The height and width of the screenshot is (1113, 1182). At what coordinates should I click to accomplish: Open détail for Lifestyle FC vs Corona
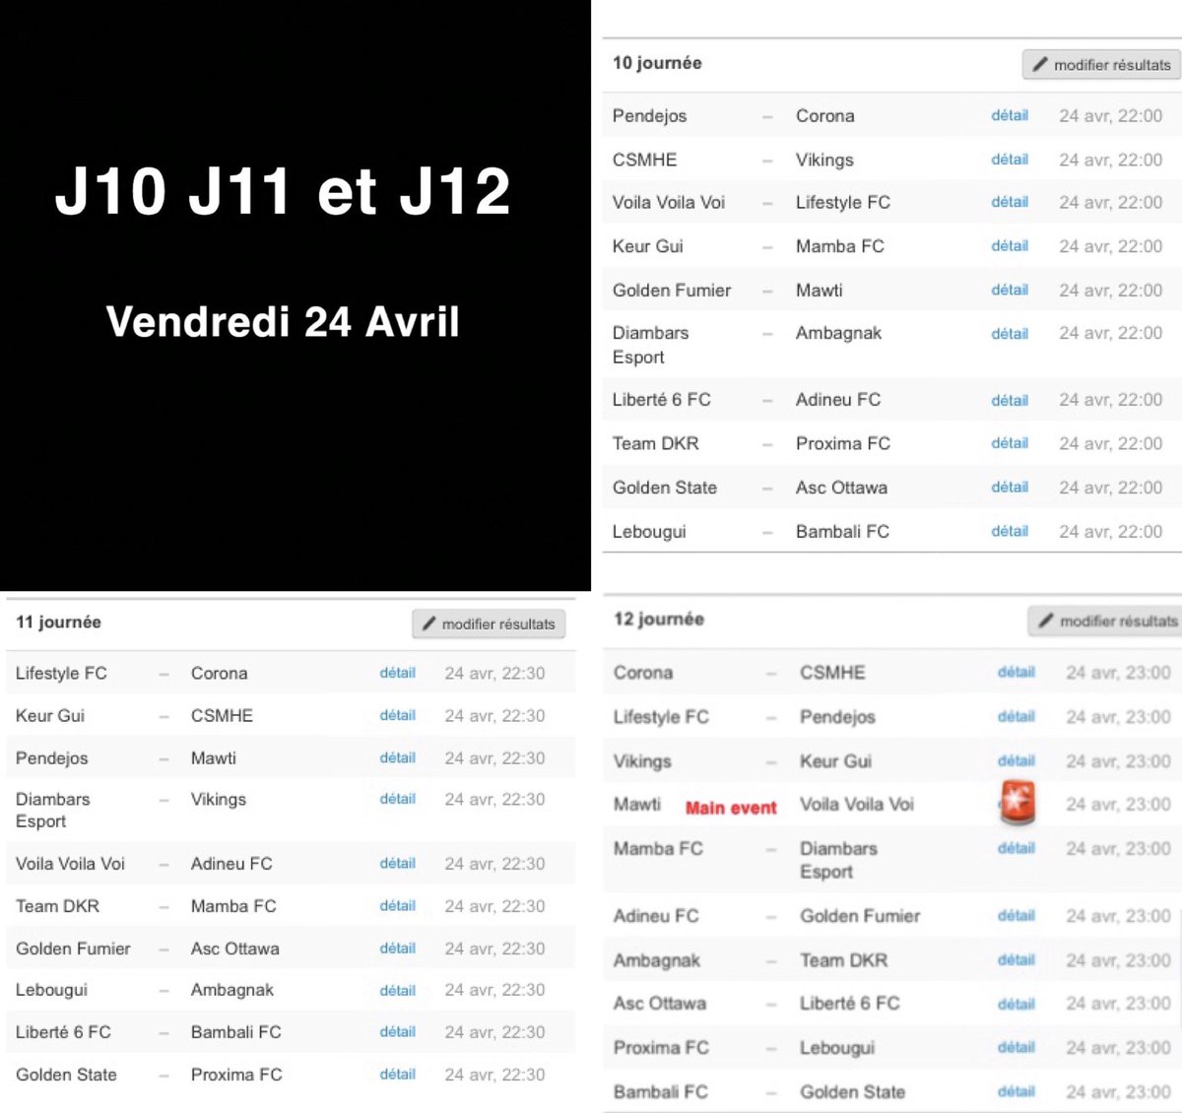pos(398,673)
